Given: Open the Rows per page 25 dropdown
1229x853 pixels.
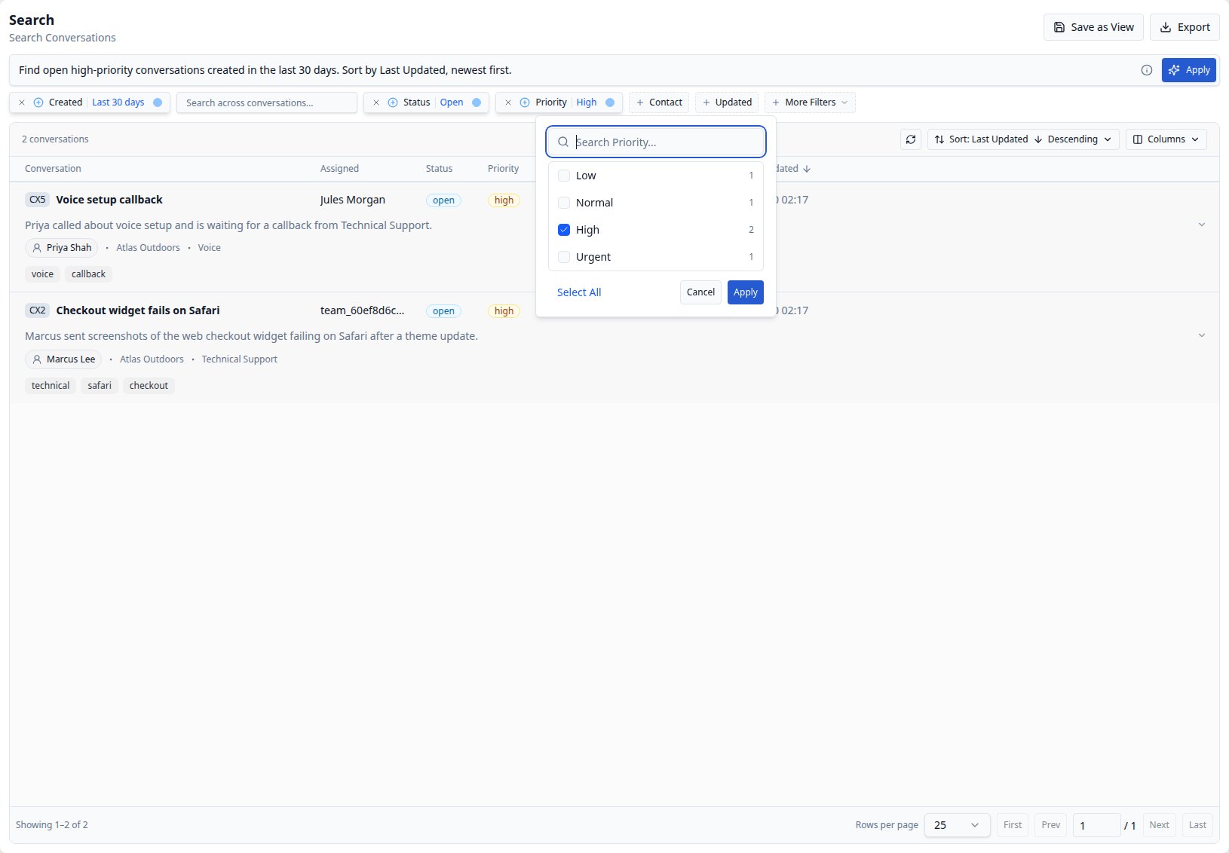Looking at the screenshot, I should 957,825.
